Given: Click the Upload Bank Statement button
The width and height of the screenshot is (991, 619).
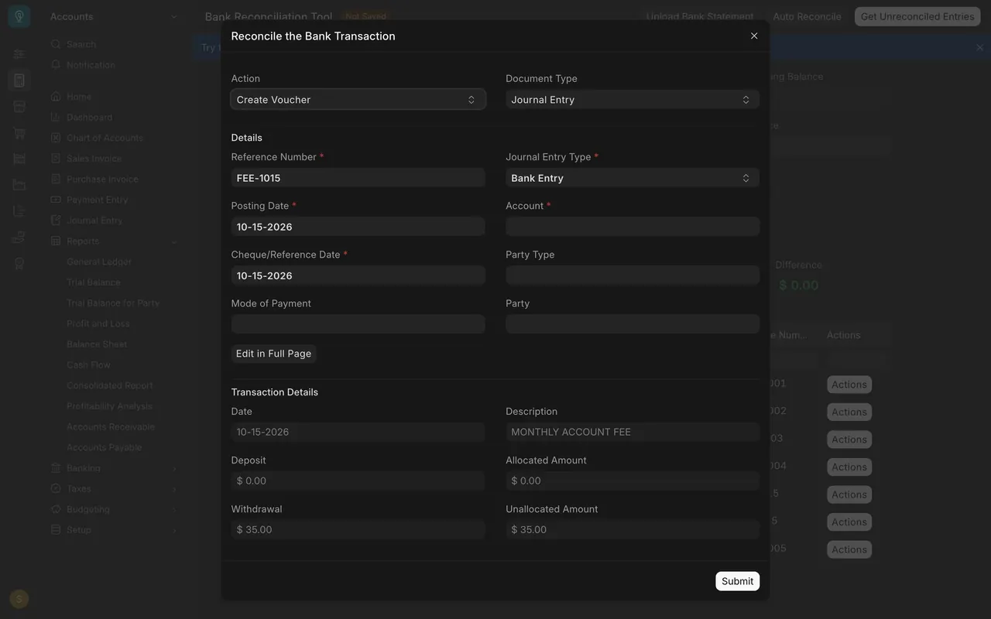Looking at the screenshot, I should point(700,16).
